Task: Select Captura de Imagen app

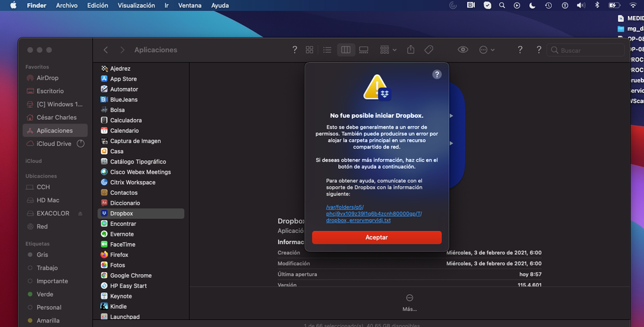Action: click(141, 141)
